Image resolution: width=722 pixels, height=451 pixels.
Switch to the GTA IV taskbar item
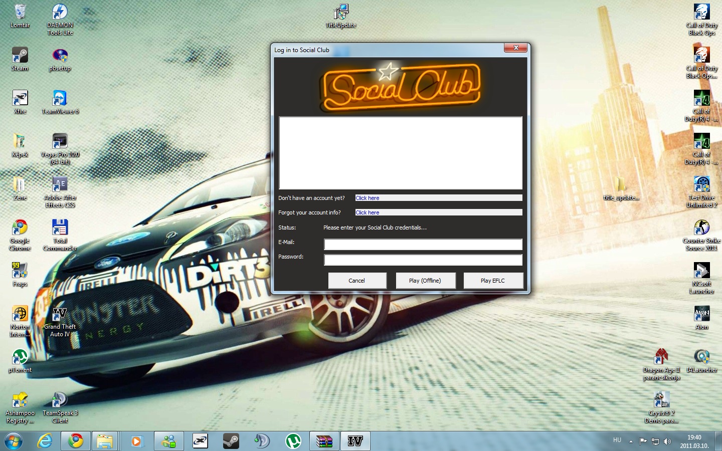(x=355, y=441)
